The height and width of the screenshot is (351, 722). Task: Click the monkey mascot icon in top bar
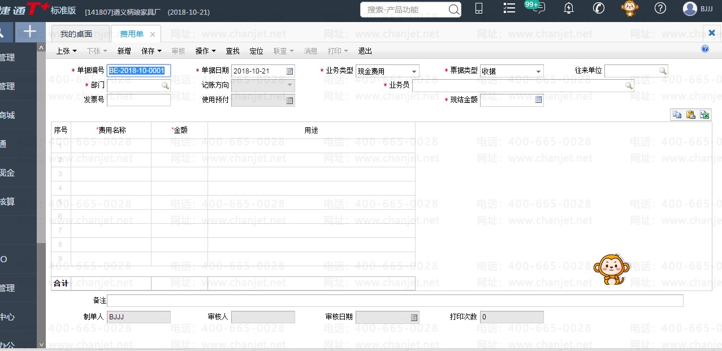pos(629,8)
